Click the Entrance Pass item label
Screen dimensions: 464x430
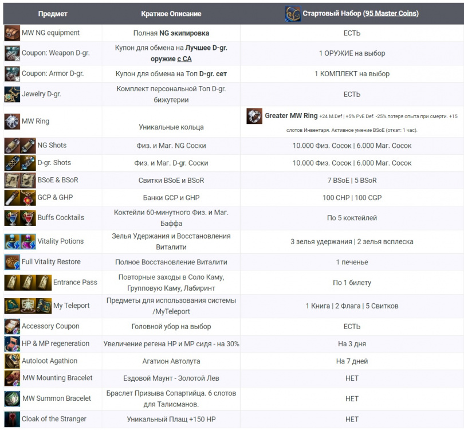75,282
